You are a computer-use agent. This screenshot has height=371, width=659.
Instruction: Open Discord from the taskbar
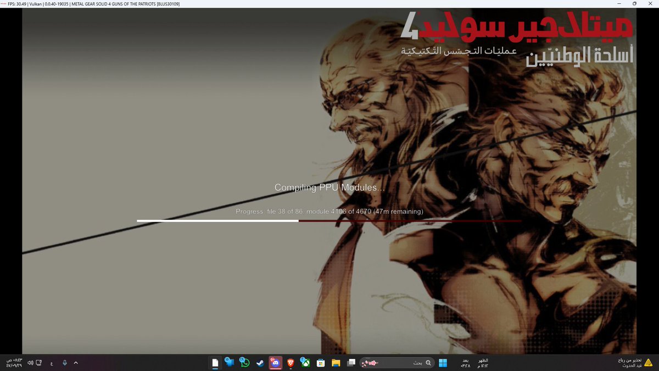tap(275, 363)
